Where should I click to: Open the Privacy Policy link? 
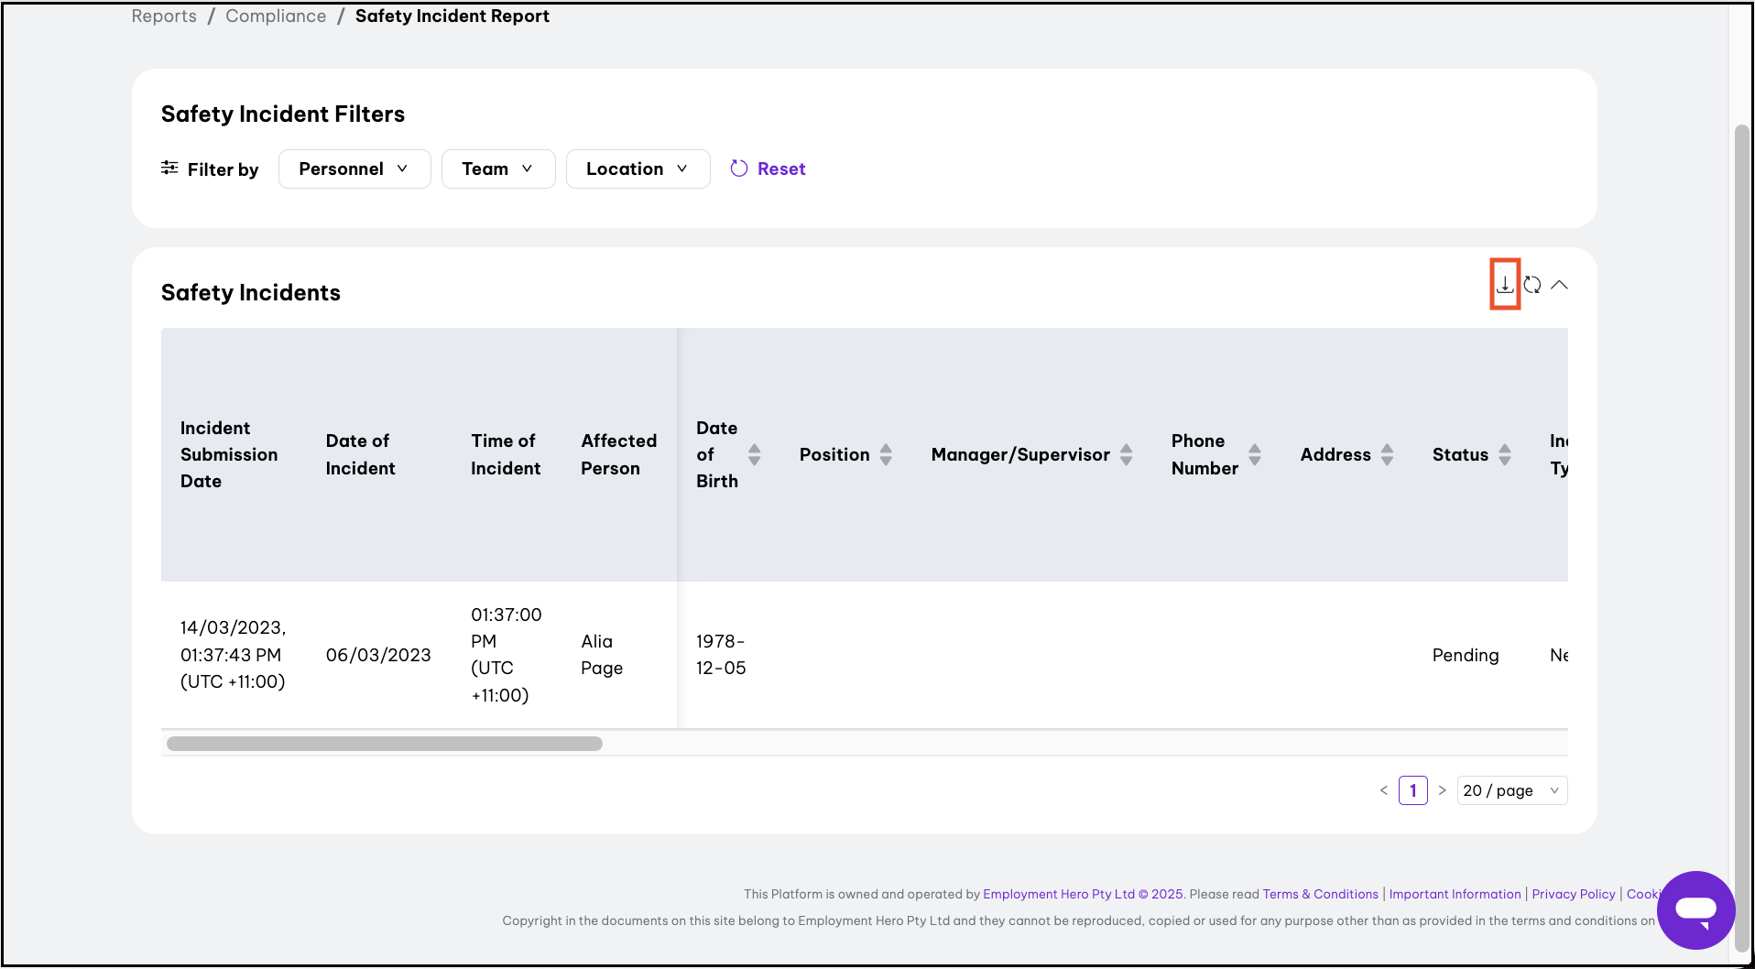click(1573, 894)
